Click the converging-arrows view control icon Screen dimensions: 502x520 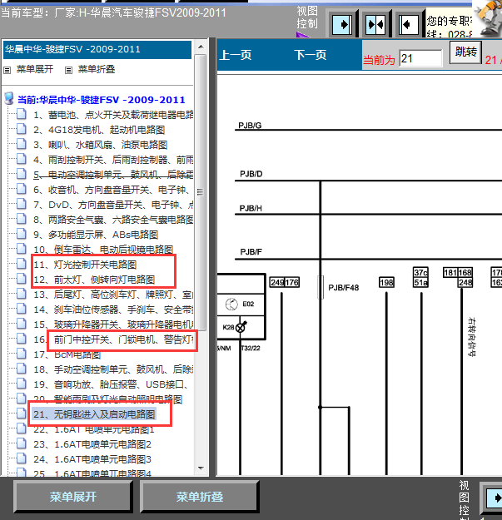[x=375, y=24]
